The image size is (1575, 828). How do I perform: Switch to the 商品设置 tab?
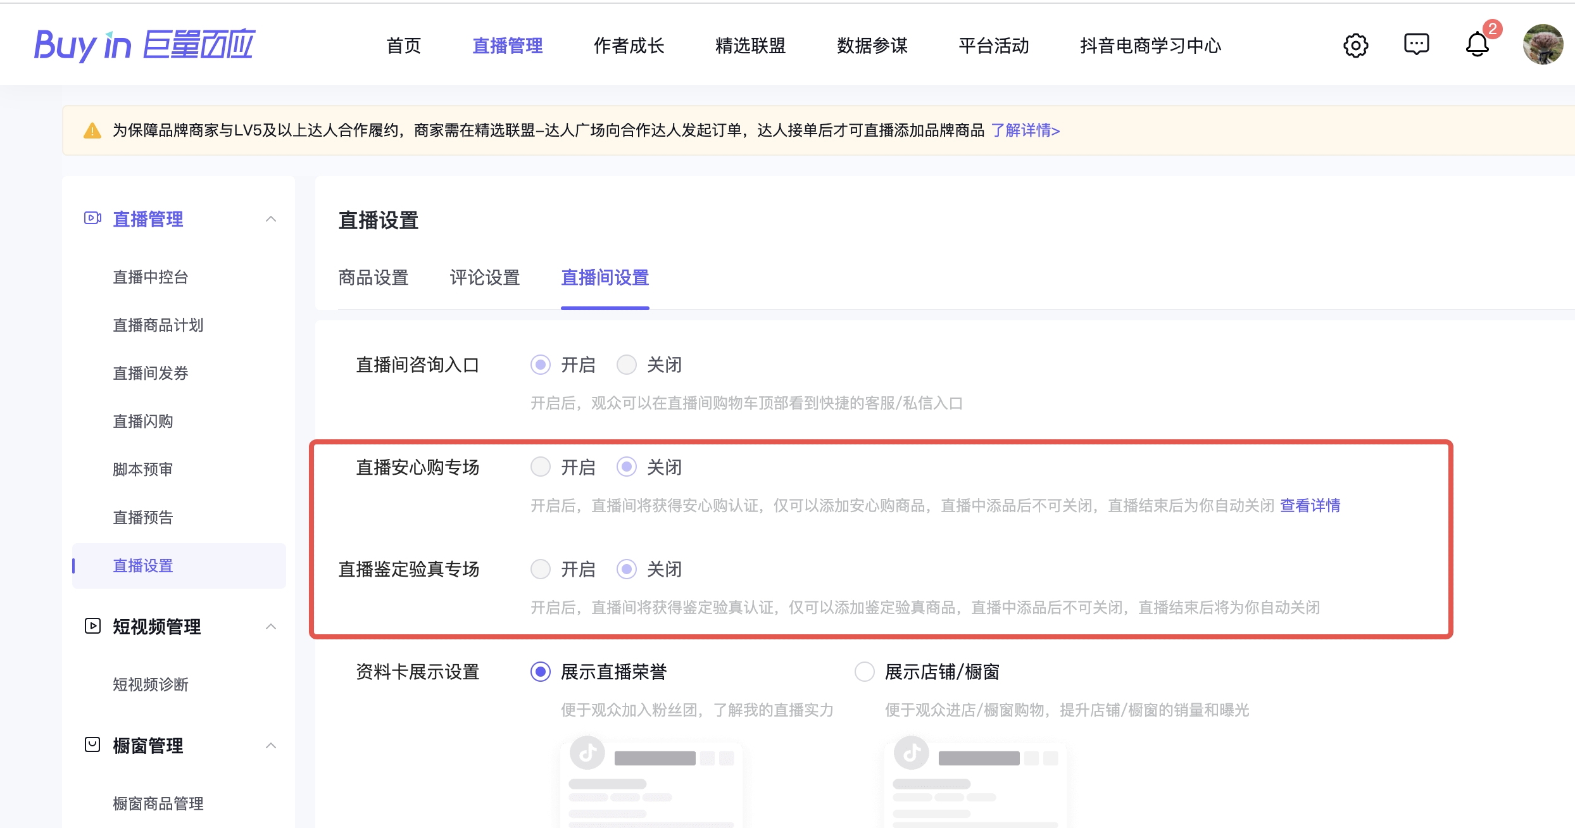pyautogui.click(x=373, y=277)
